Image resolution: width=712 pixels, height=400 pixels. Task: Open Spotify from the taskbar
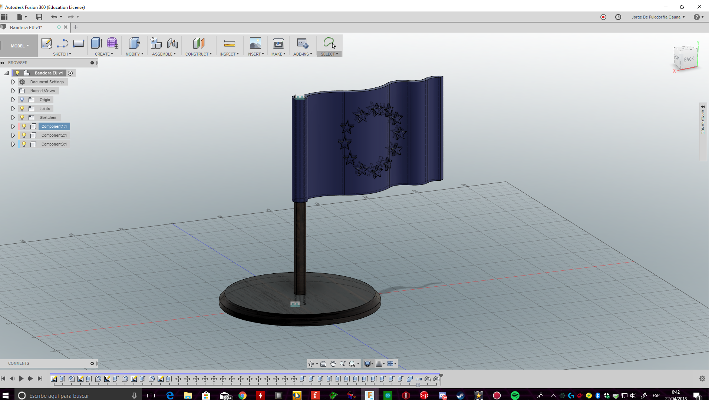(515, 396)
